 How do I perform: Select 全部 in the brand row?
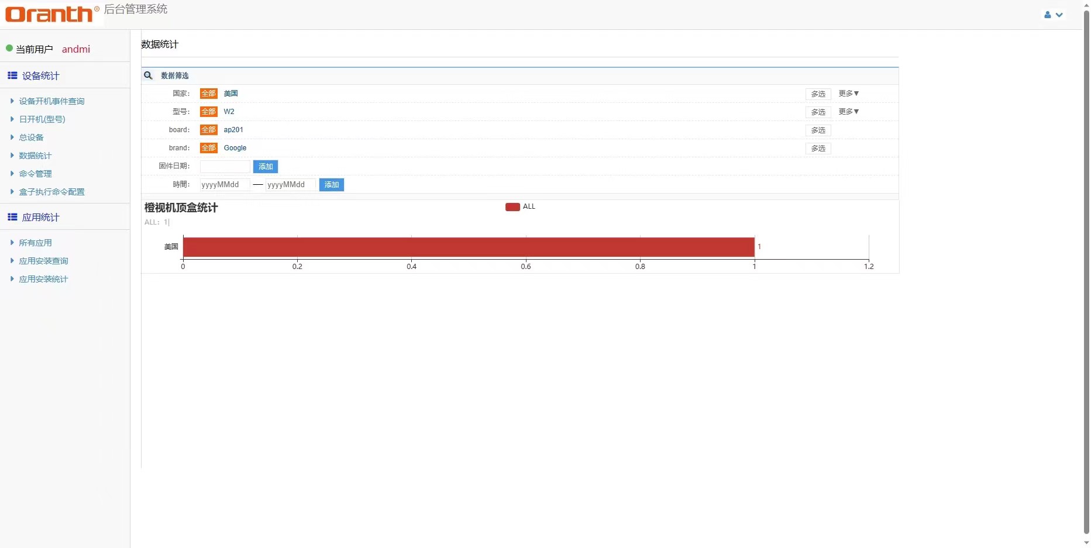(x=209, y=148)
